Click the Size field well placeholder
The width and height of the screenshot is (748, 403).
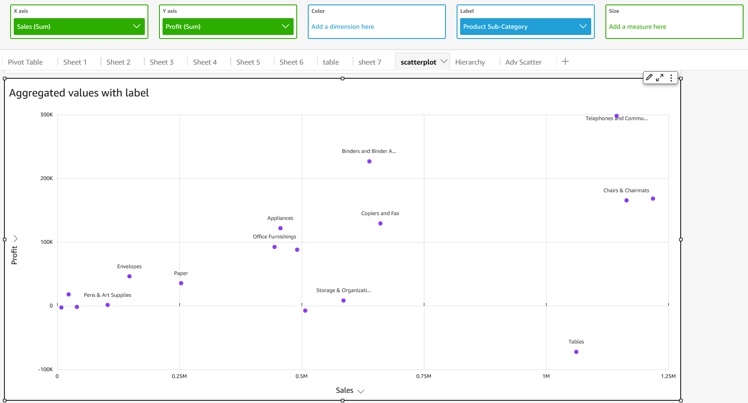(x=637, y=27)
